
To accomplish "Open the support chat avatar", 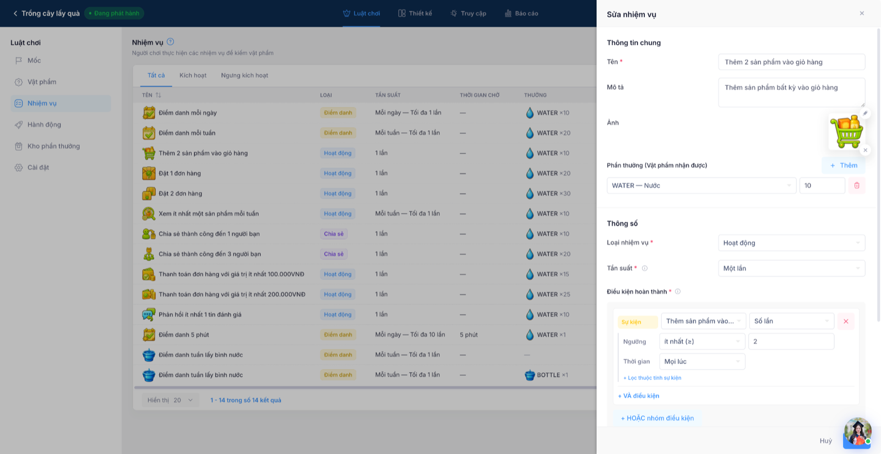I will (857, 433).
